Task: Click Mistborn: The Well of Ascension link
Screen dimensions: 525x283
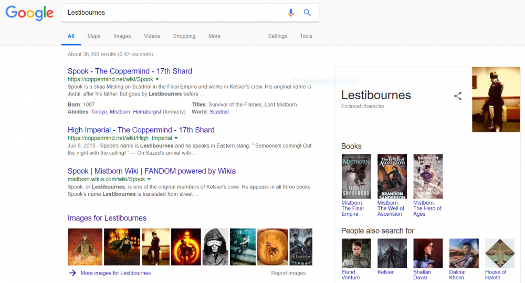Action: [391, 208]
